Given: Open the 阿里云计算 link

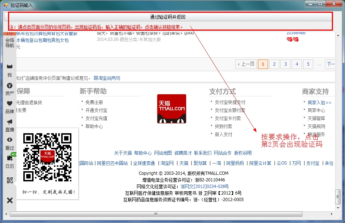Looking at the screenshot, I should [x=260, y=163].
